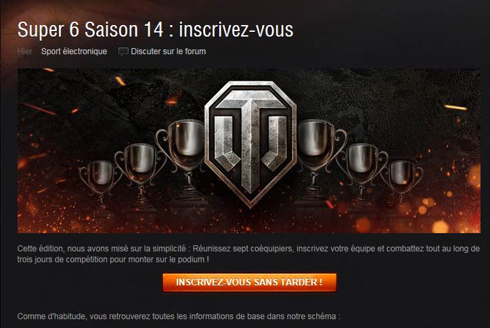The height and width of the screenshot is (328, 490).
Task: Click the Super 6 Saison 14 heading
Action: pos(90,30)
